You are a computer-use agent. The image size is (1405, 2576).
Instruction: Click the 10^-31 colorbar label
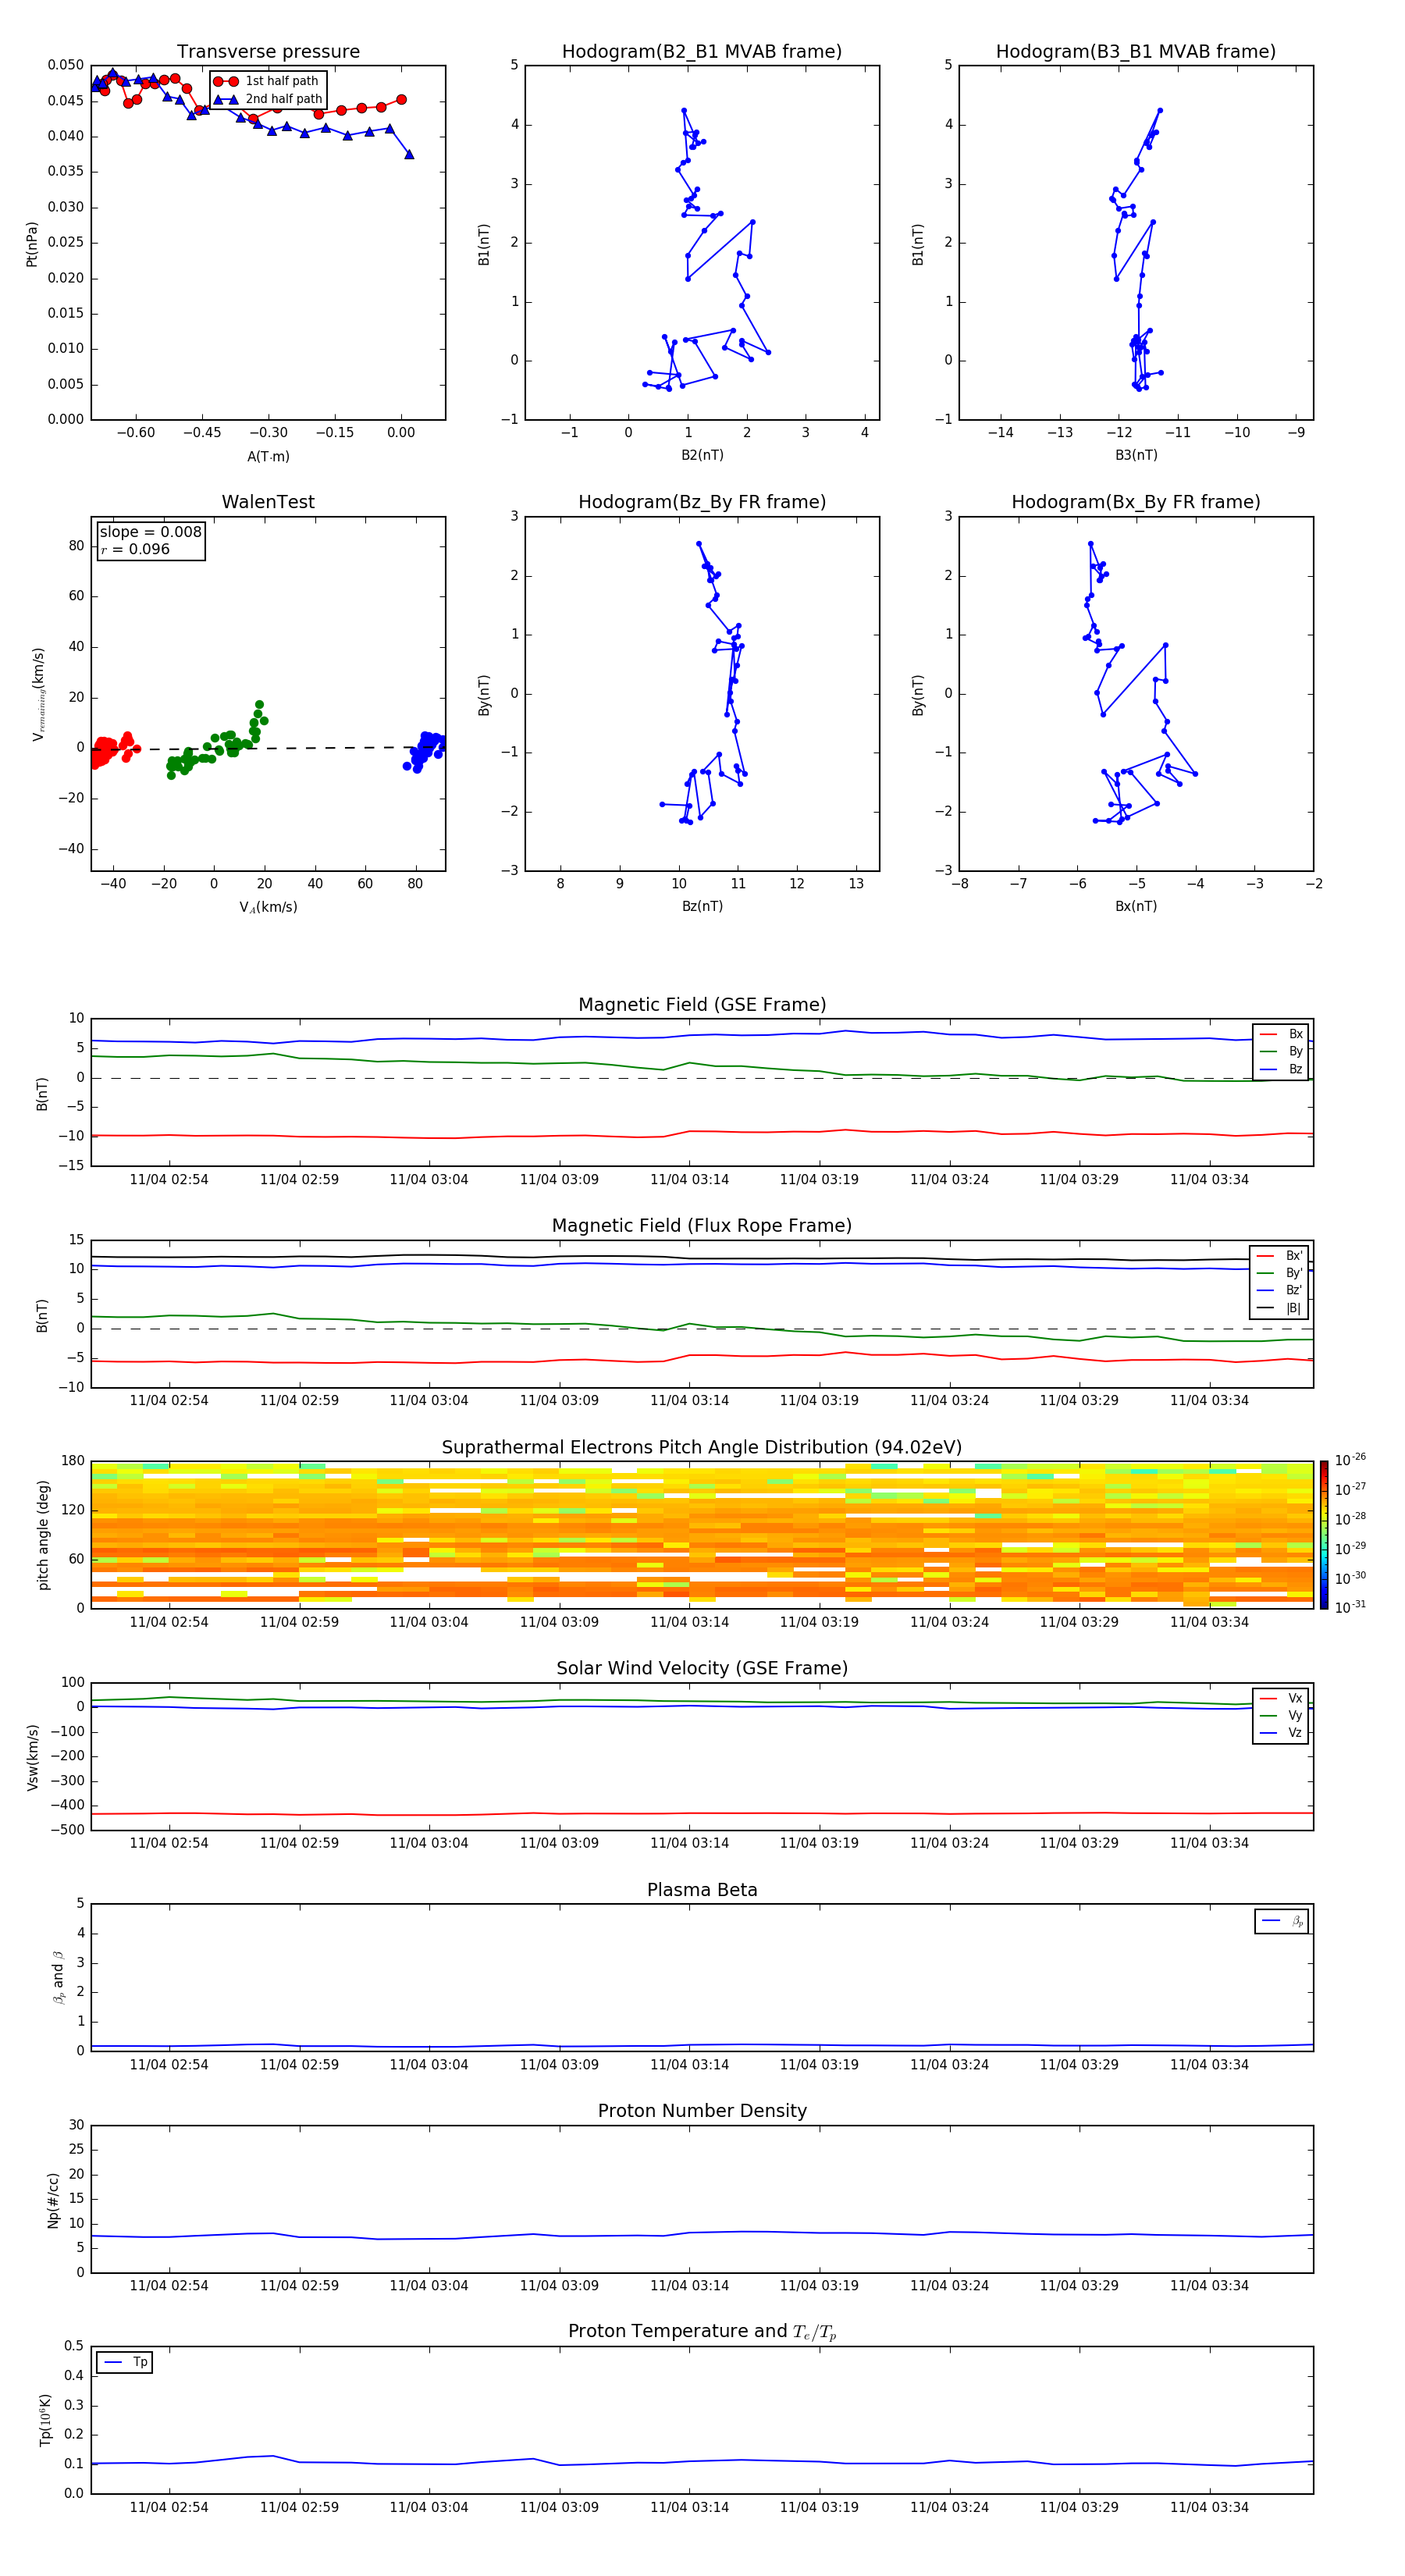tap(1350, 1607)
